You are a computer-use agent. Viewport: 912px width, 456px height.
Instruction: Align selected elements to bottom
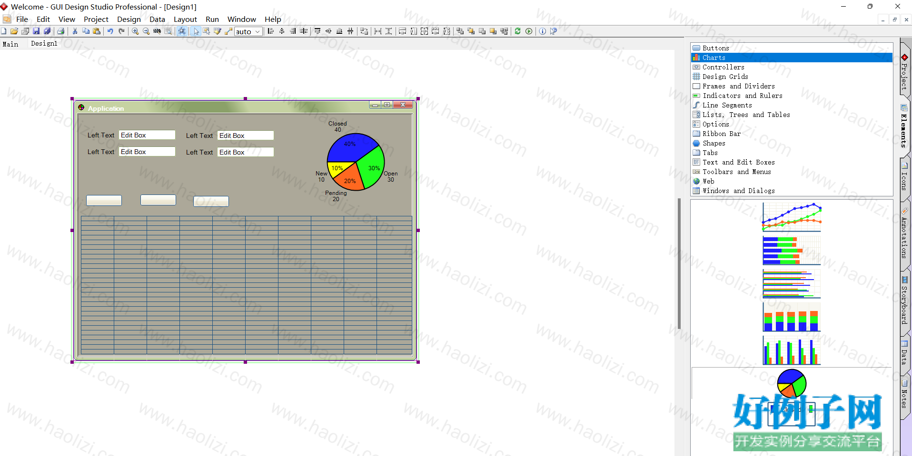[x=339, y=31]
